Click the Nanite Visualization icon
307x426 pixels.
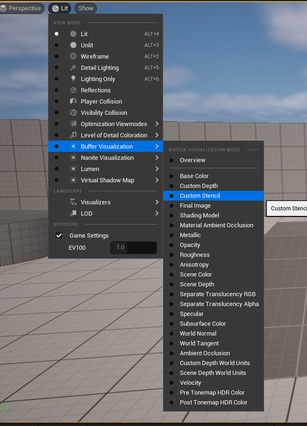pyautogui.click(x=73, y=157)
